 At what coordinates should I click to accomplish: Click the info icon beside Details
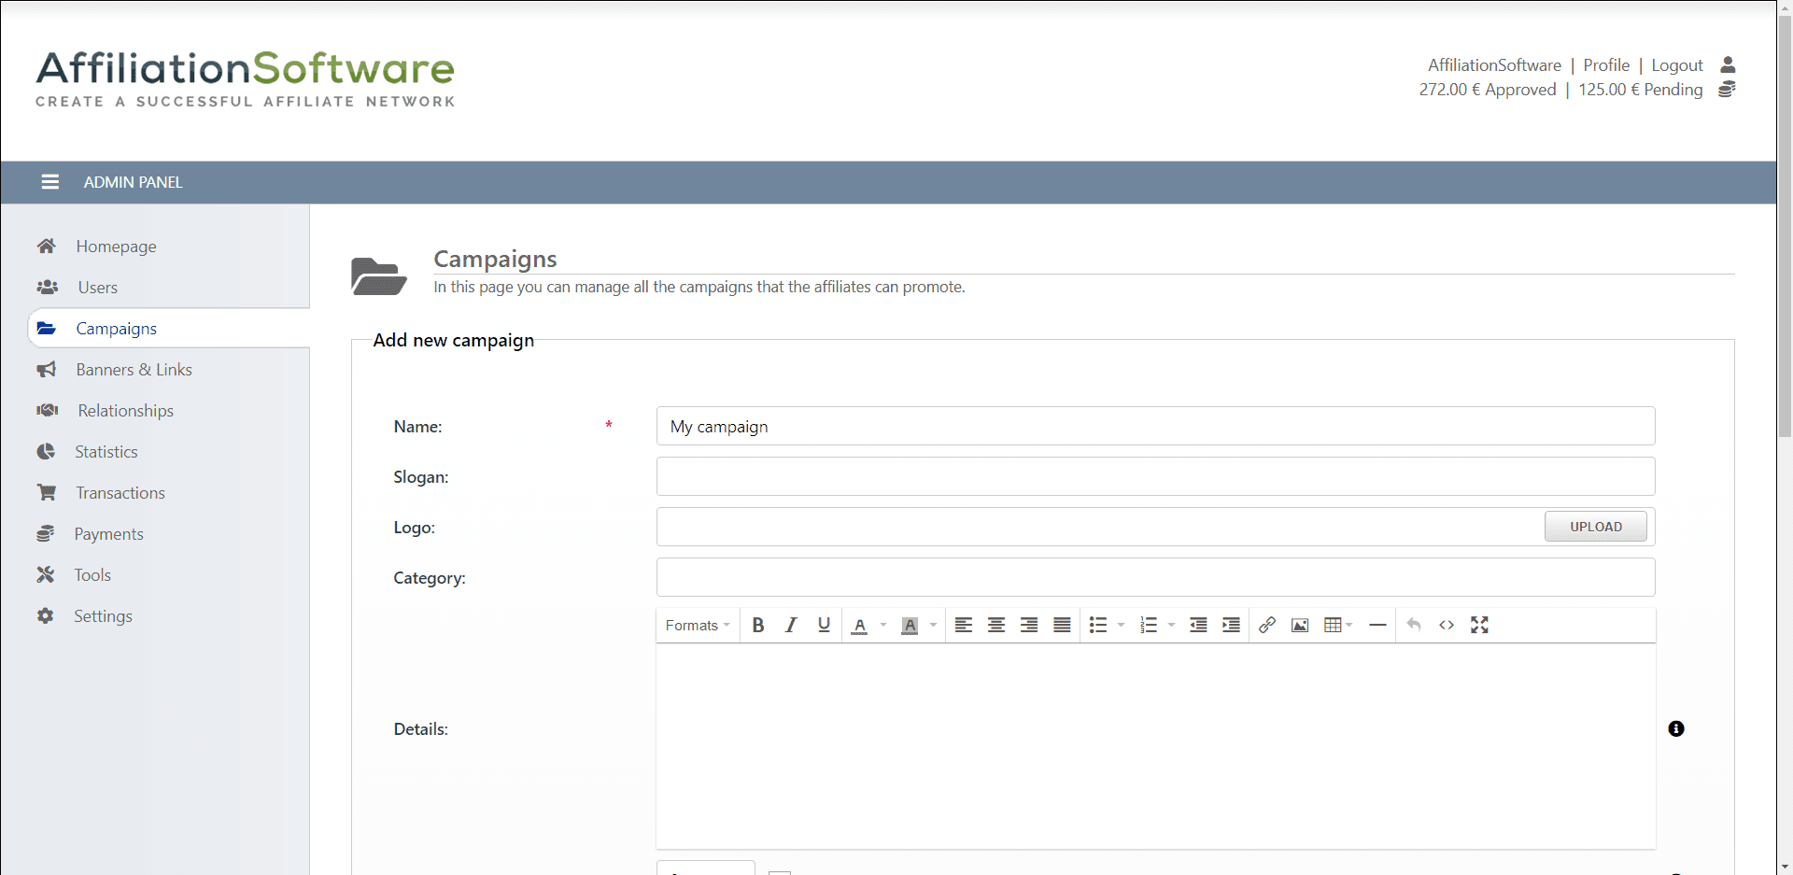[x=1675, y=728]
